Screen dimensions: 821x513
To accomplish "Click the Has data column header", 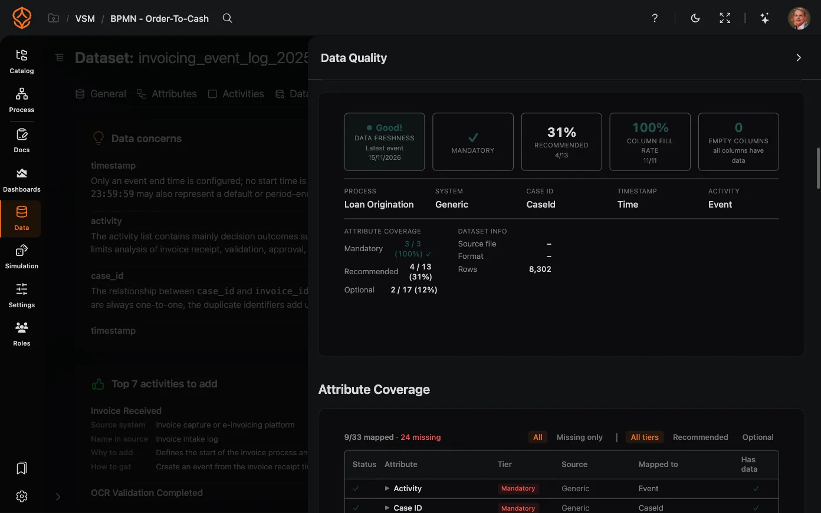I will pos(749,464).
